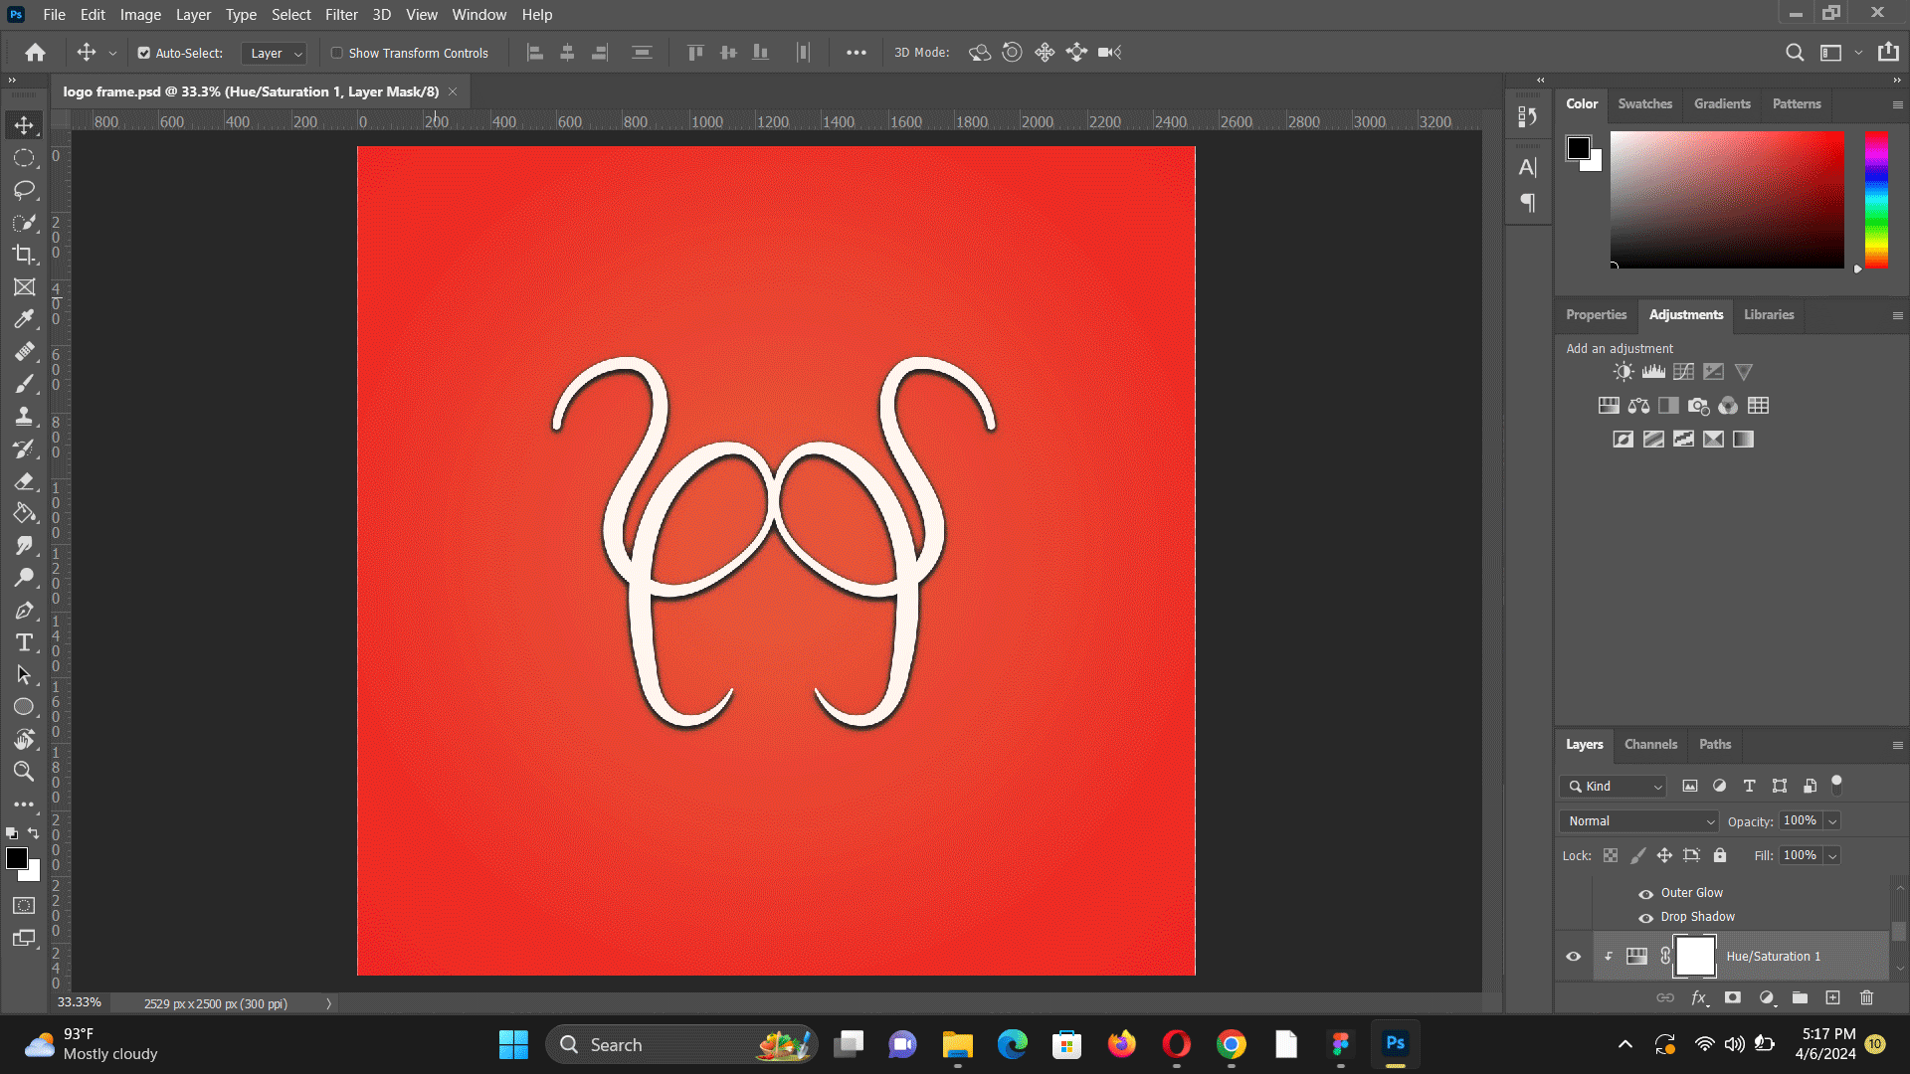Toggle the Auto-Select checkbox
The width and height of the screenshot is (1910, 1074).
[144, 54]
